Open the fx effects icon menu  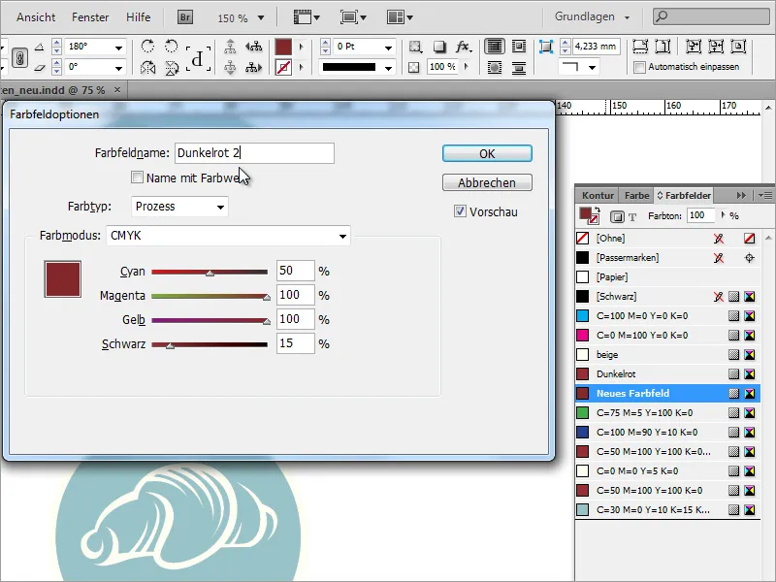tap(464, 47)
